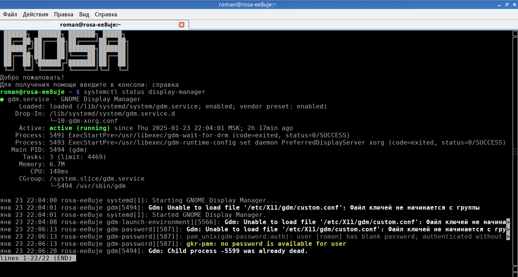Click the scrollbar up arrow

(x=515, y=33)
